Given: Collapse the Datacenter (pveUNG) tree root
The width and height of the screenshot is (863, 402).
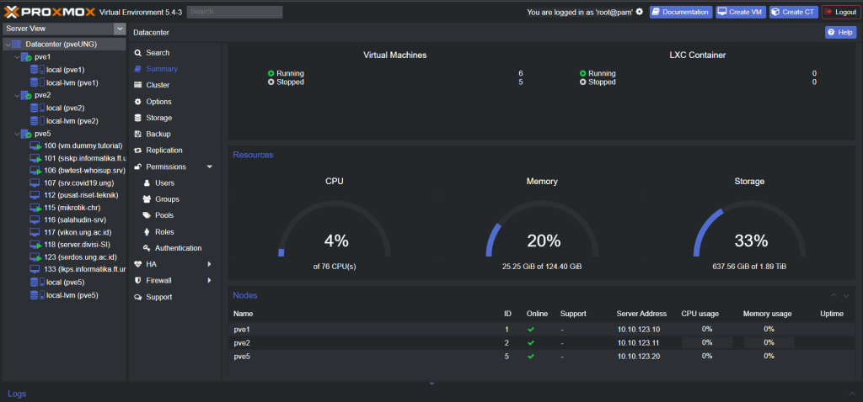Looking at the screenshot, I should [x=8, y=44].
